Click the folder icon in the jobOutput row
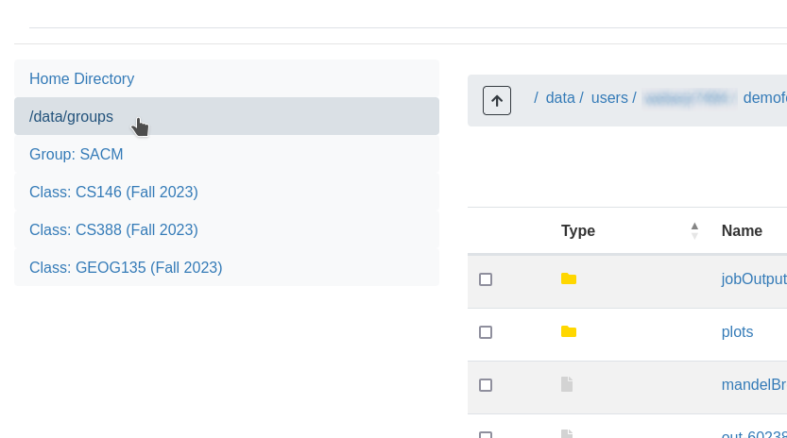This screenshot has width=787, height=438. [x=568, y=278]
